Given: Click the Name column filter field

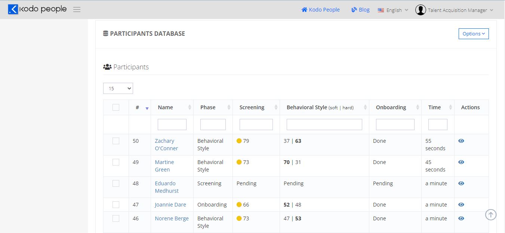Looking at the screenshot, I should tap(172, 124).
